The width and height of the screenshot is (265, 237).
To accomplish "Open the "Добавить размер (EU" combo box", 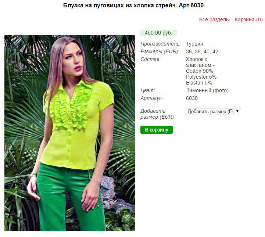I will tap(213, 111).
